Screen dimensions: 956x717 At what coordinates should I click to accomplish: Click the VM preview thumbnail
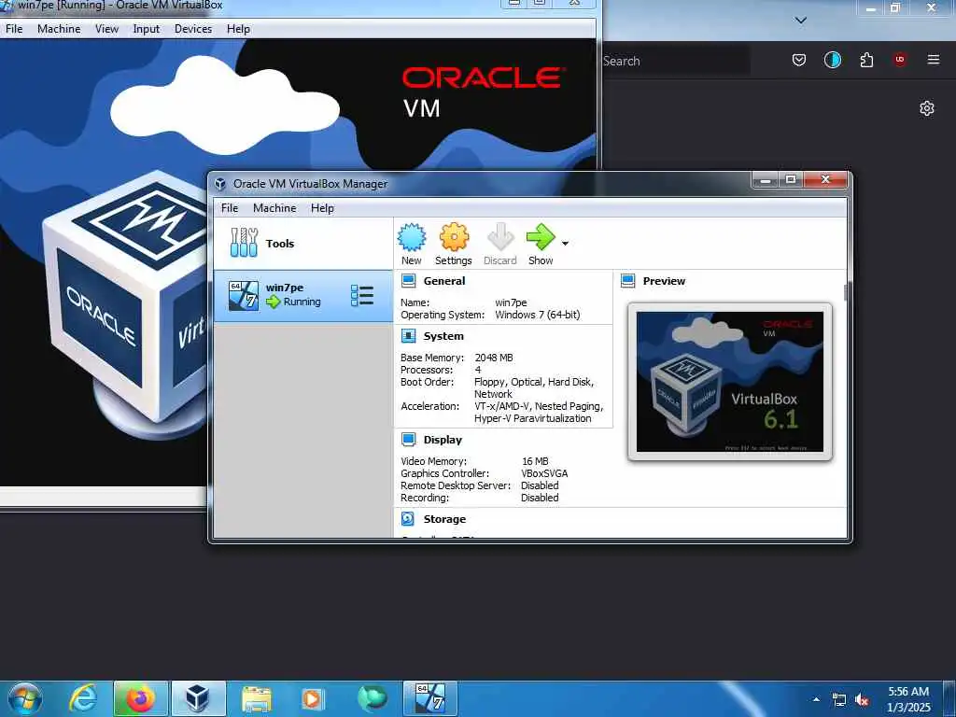730,382
